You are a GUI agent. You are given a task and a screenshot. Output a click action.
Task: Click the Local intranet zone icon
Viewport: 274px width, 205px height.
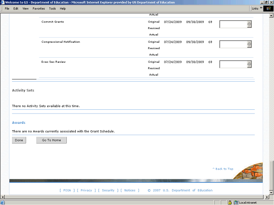click(236, 202)
